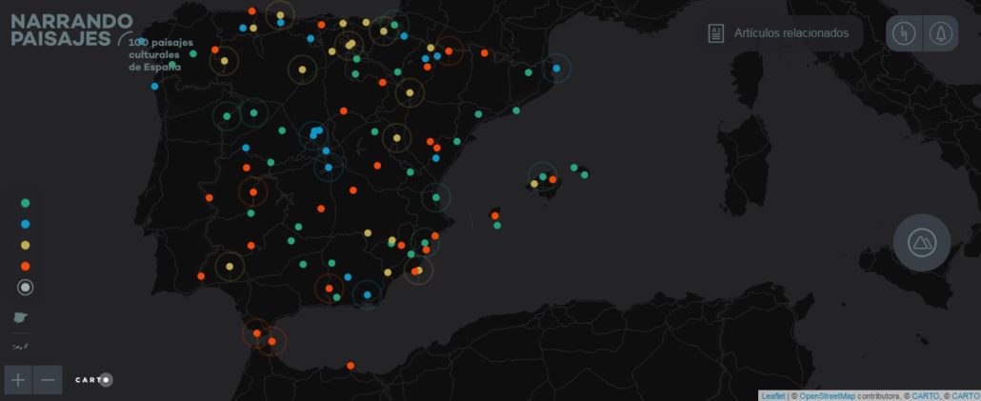Select the blue marker at Spain's northeastern tip
Screen dimensions: 981x401
[556, 68]
